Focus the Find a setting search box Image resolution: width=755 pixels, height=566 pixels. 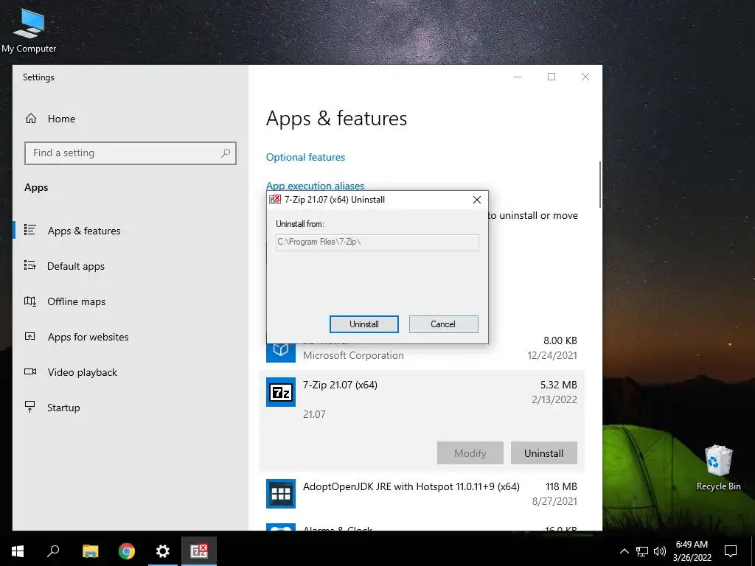pos(130,153)
